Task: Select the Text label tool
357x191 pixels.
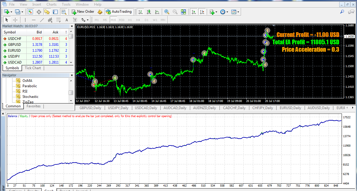Action: [x=75, y=20]
